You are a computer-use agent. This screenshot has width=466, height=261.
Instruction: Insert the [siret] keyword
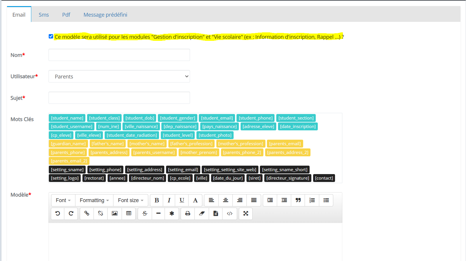254,178
